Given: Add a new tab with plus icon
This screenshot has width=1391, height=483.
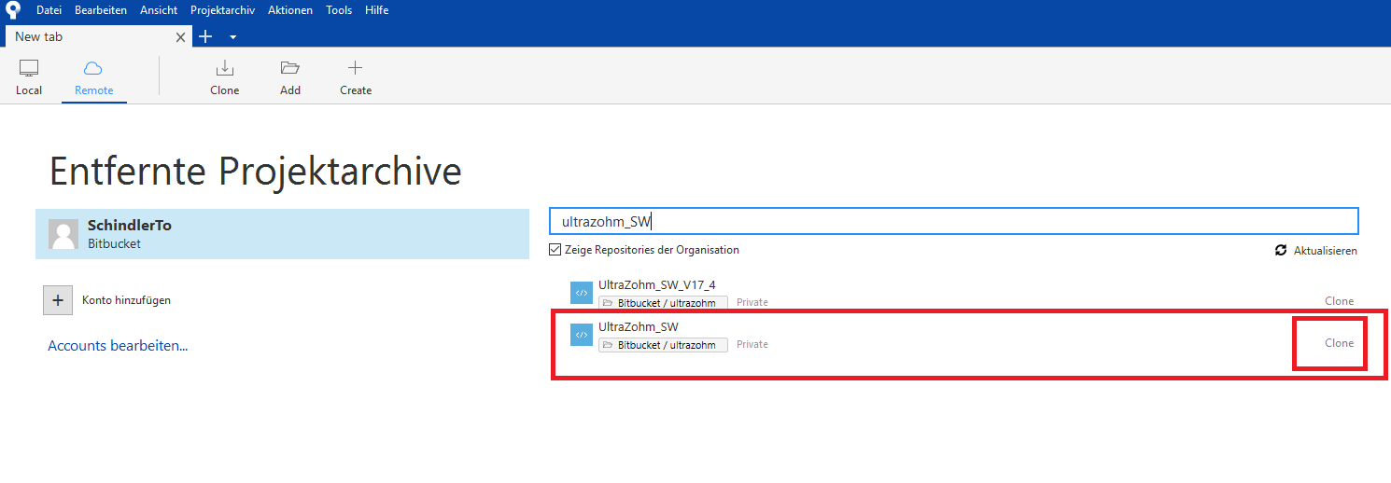Looking at the screenshot, I should [206, 36].
